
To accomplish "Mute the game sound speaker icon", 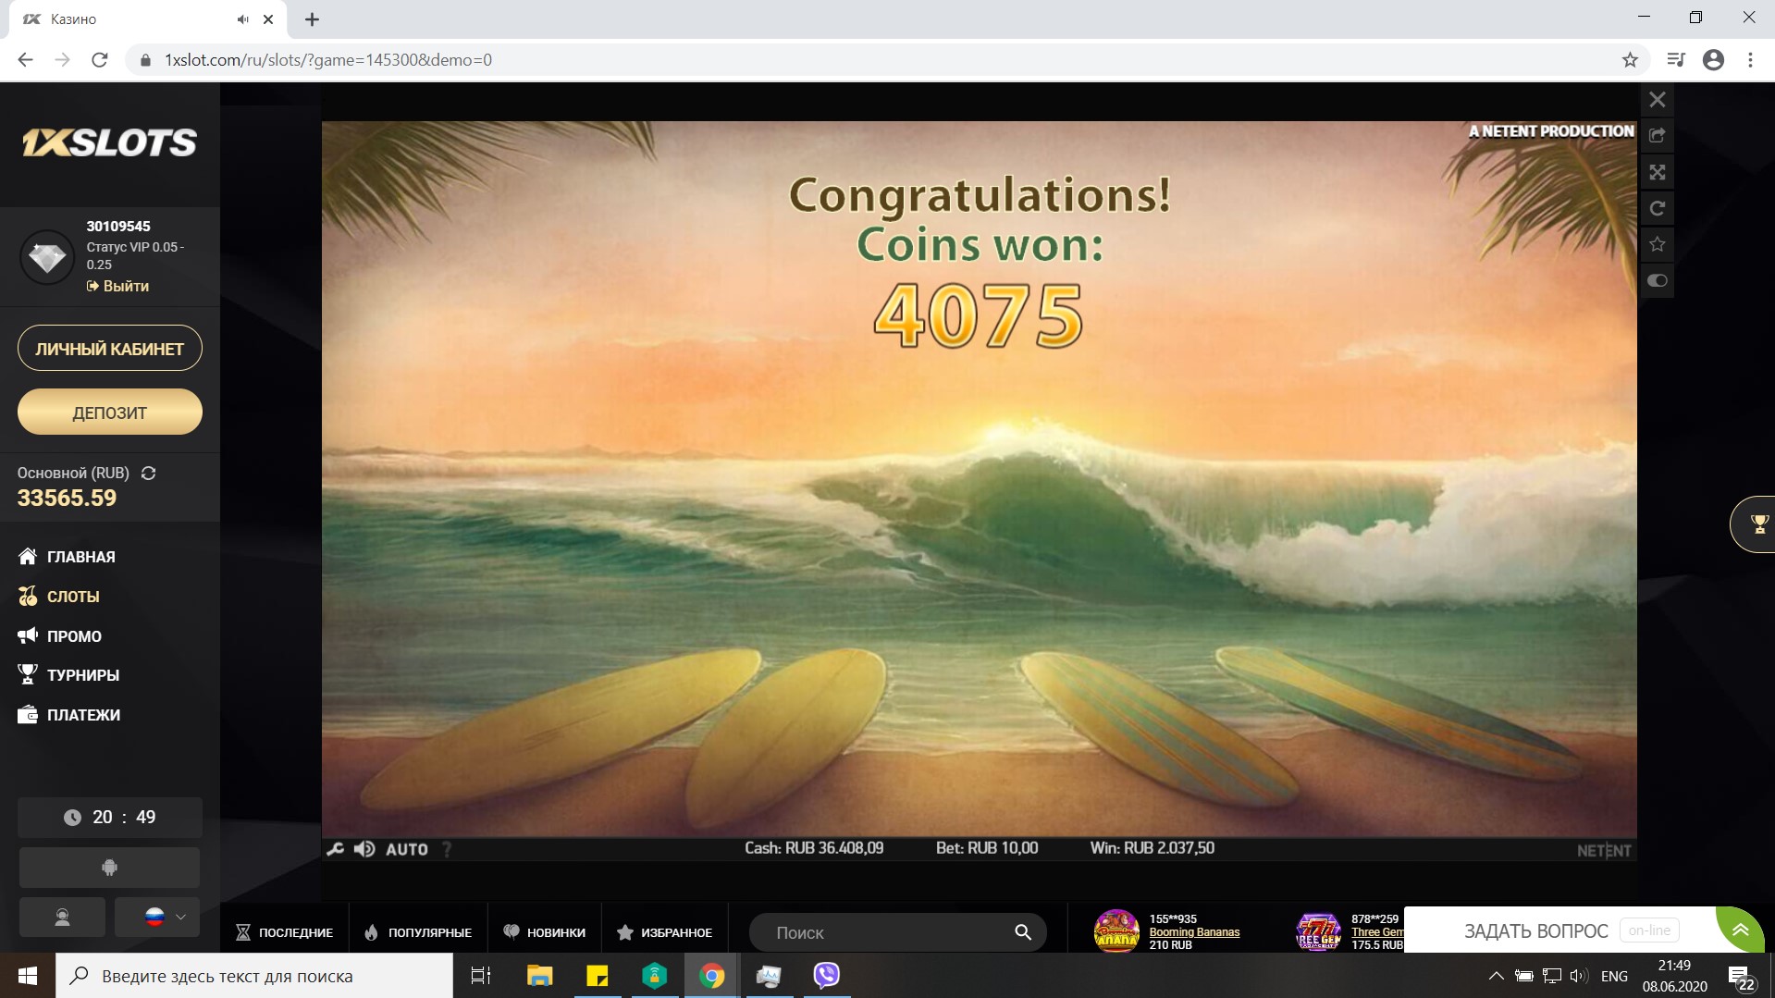I will [x=364, y=849].
